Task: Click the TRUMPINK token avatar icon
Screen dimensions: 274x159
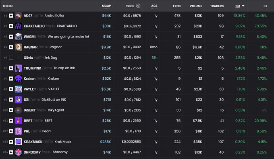Action: point(19,68)
